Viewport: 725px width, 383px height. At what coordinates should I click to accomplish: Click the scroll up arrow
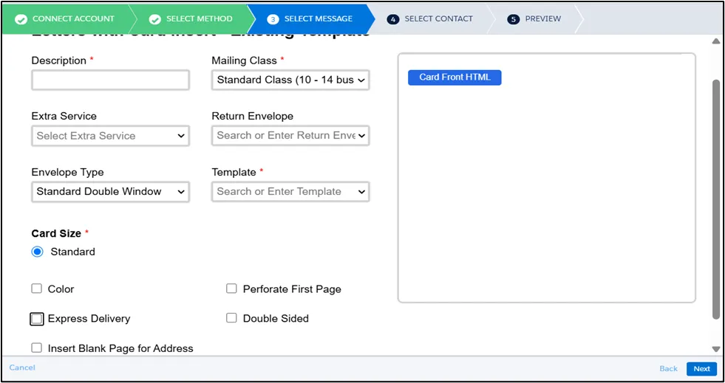[x=715, y=42]
